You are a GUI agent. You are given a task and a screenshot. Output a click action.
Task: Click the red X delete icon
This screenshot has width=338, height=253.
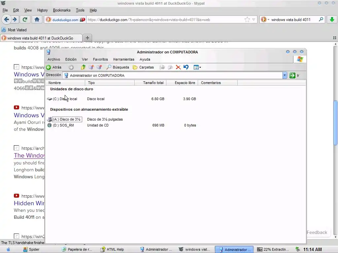click(x=178, y=67)
